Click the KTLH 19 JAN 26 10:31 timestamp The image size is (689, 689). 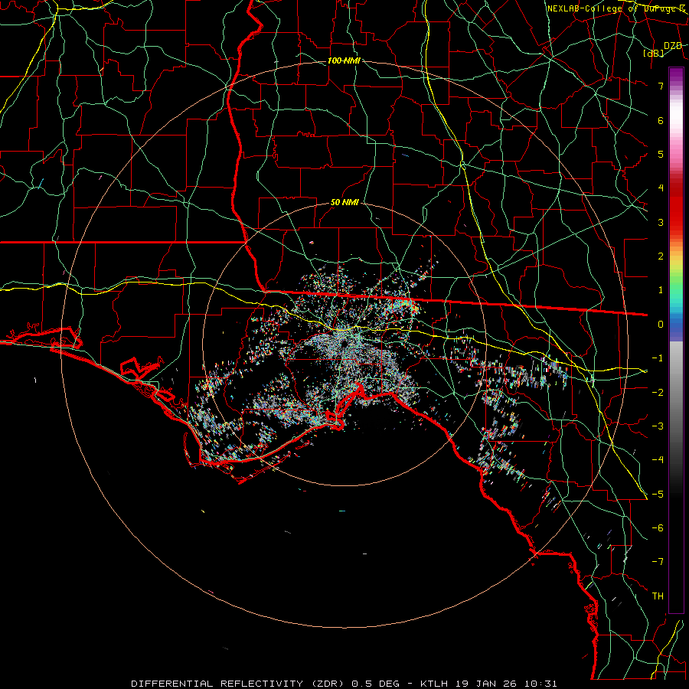tap(488, 684)
